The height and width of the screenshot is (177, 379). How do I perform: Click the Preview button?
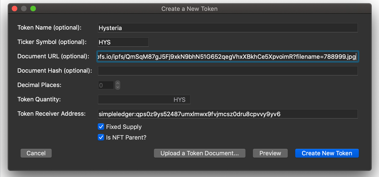(x=270, y=153)
